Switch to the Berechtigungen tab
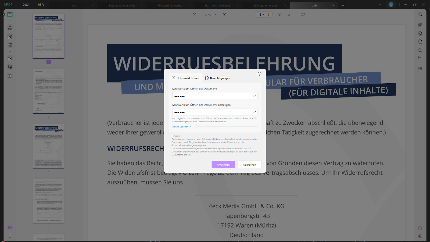The height and width of the screenshot is (242, 430). pos(217,78)
